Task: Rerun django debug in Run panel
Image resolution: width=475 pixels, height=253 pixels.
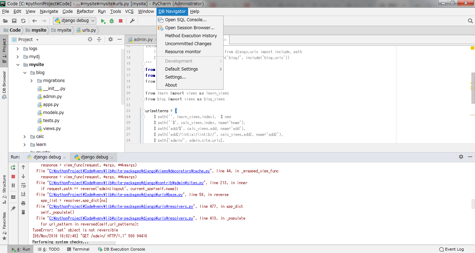Action: coord(13,167)
